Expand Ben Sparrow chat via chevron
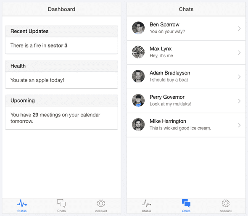 [x=239, y=29]
